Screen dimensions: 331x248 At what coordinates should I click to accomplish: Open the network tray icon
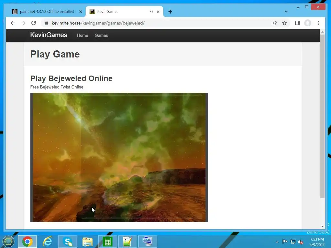(293, 242)
